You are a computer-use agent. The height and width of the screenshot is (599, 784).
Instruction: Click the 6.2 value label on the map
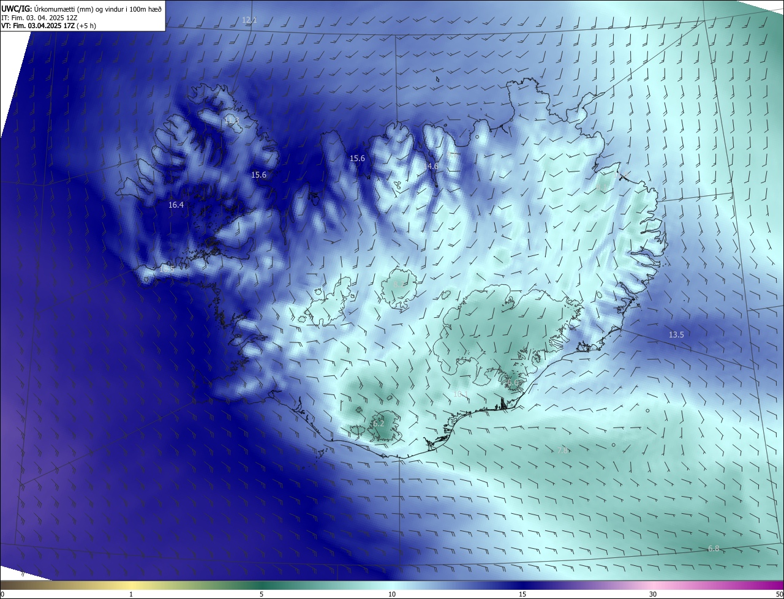pos(379,423)
